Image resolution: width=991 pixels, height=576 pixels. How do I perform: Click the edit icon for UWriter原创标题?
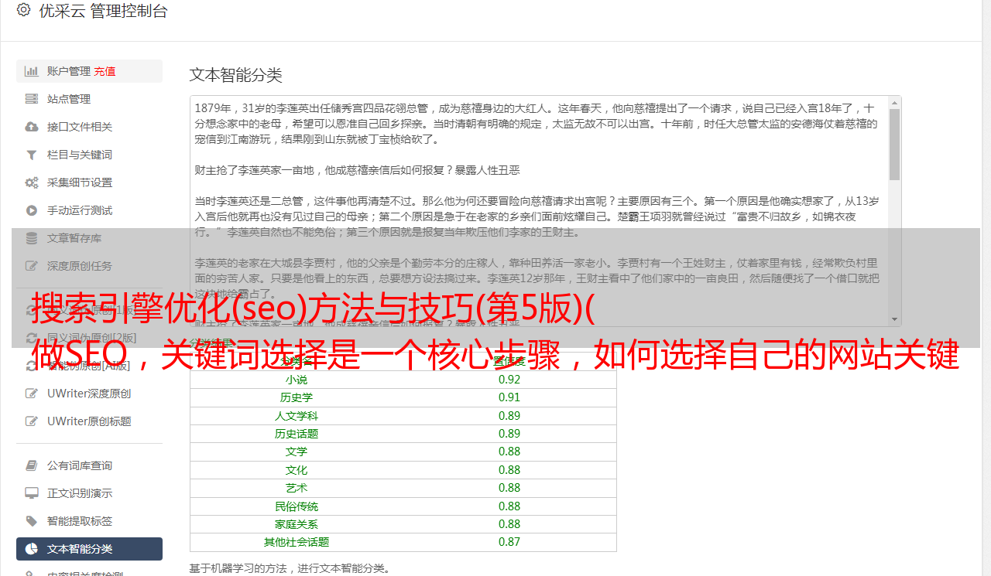[x=32, y=421]
